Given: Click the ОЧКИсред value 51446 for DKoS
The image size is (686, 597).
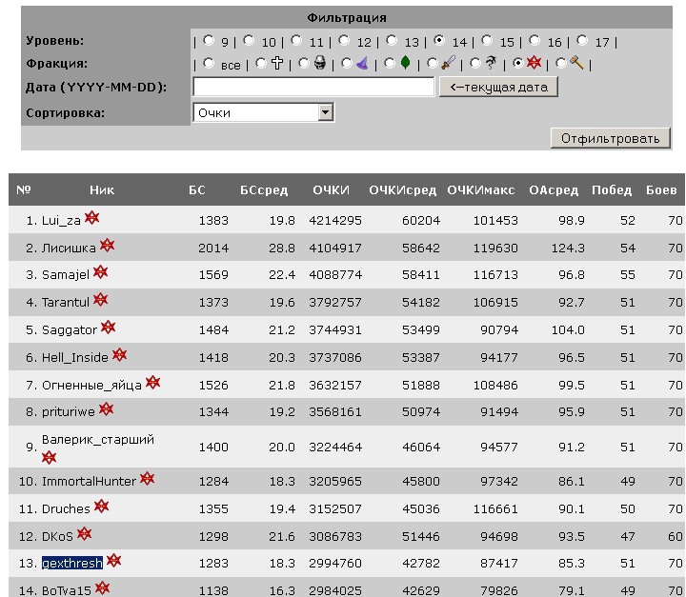Looking at the screenshot, I should point(421,536).
